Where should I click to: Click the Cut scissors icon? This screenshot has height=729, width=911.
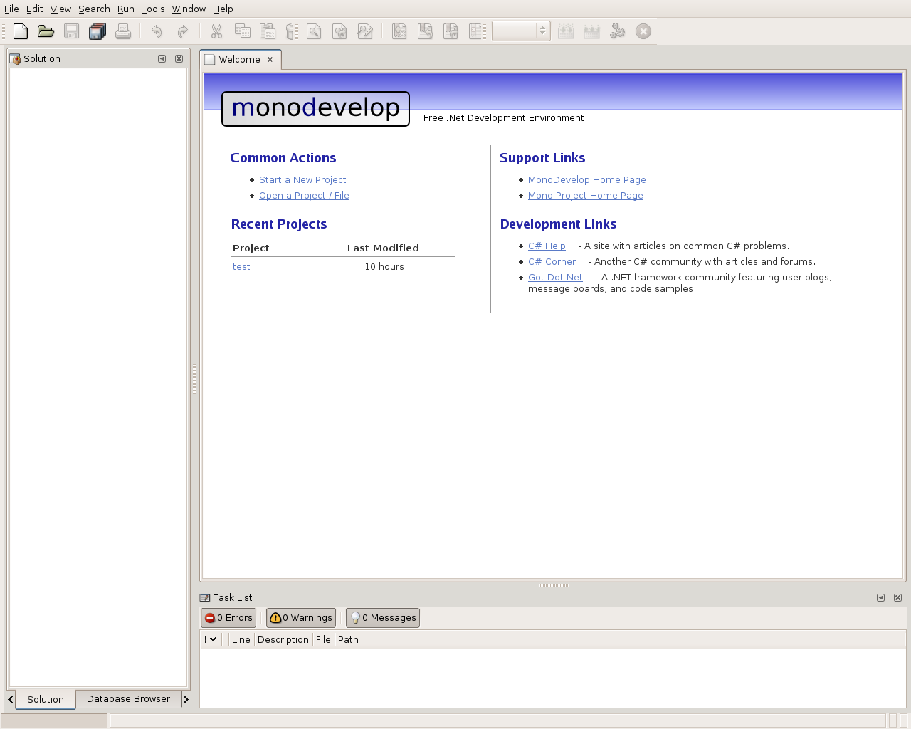click(x=216, y=31)
